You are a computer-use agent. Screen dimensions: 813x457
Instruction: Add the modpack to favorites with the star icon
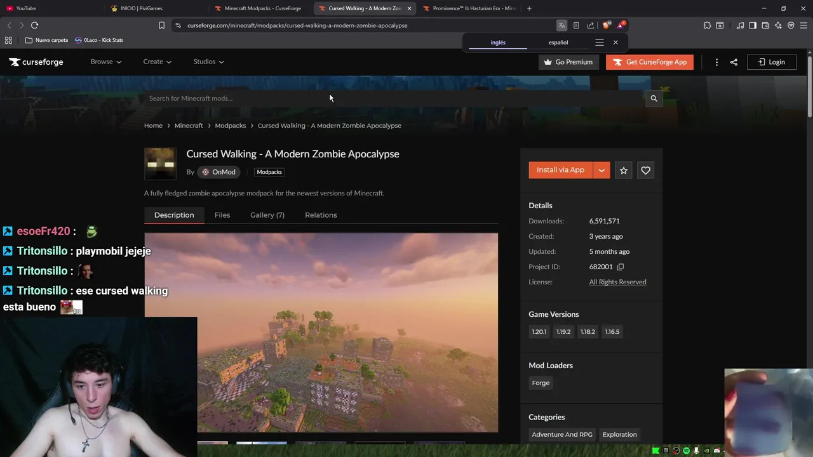tap(624, 170)
